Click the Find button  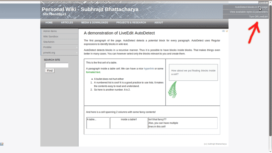click(50, 71)
